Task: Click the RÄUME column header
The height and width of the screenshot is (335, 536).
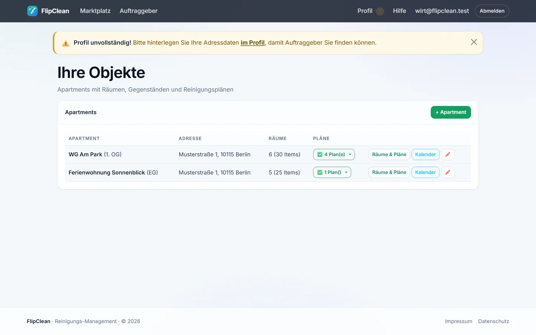Action: [x=278, y=138]
